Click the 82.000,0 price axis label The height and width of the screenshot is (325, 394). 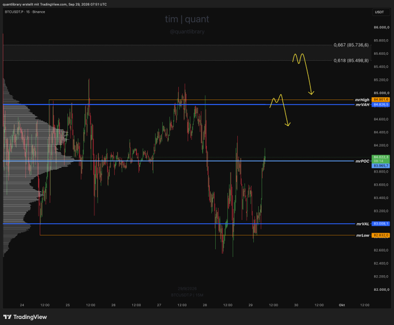[x=381, y=290]
